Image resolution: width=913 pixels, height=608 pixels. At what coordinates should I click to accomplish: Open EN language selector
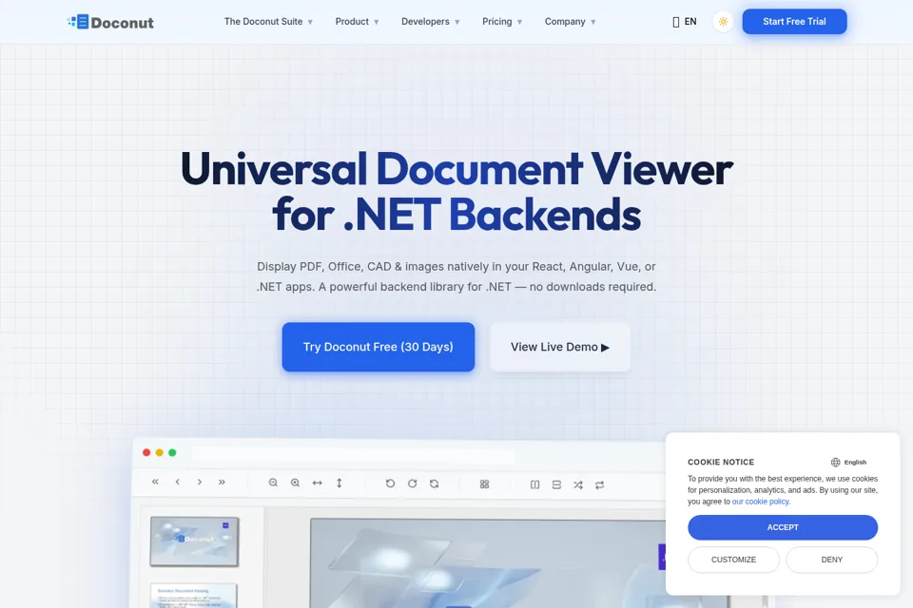point(685,22)
